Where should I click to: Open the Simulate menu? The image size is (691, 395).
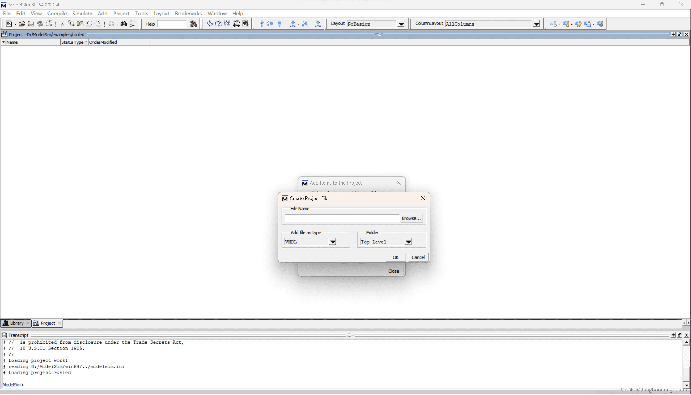[x=82, y=13]
